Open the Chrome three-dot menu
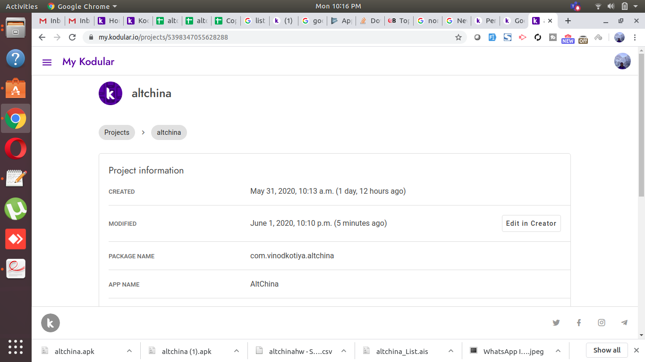645x362 pixels. coord(634,37)
